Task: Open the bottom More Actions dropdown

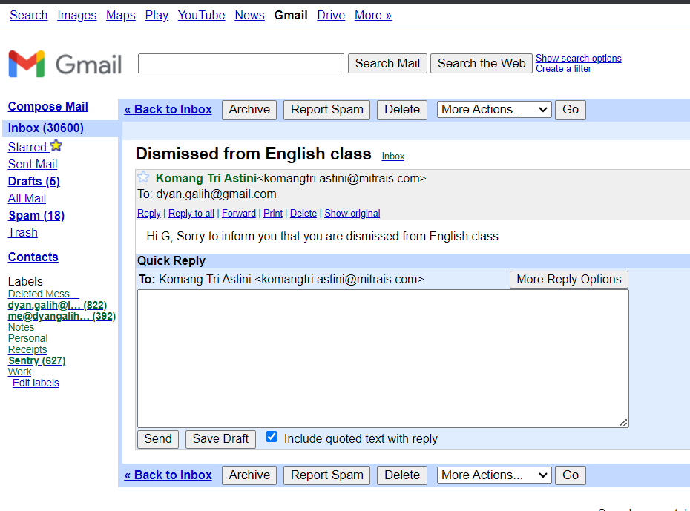Action: (x=494, y=475)
